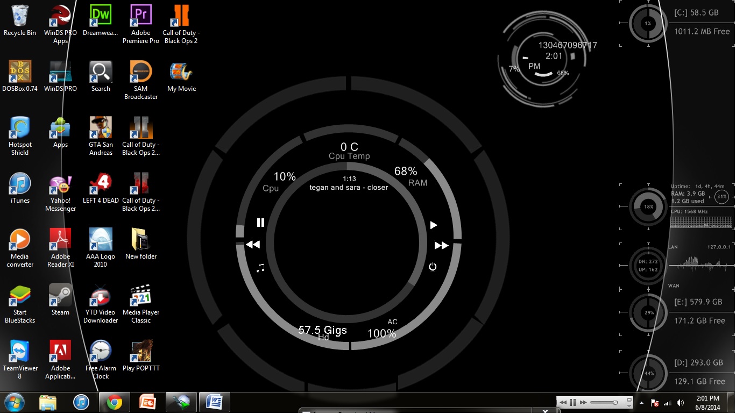Click the '[D:] 293.0 GB' drive label
Screen dimensions: 736x414
tap(698, 362)
